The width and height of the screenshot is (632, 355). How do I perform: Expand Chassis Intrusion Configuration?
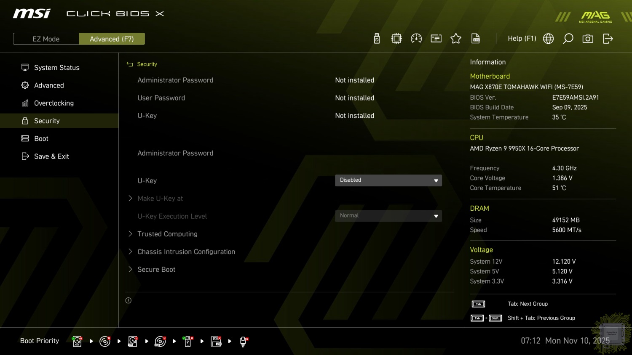tap(186, 252)
